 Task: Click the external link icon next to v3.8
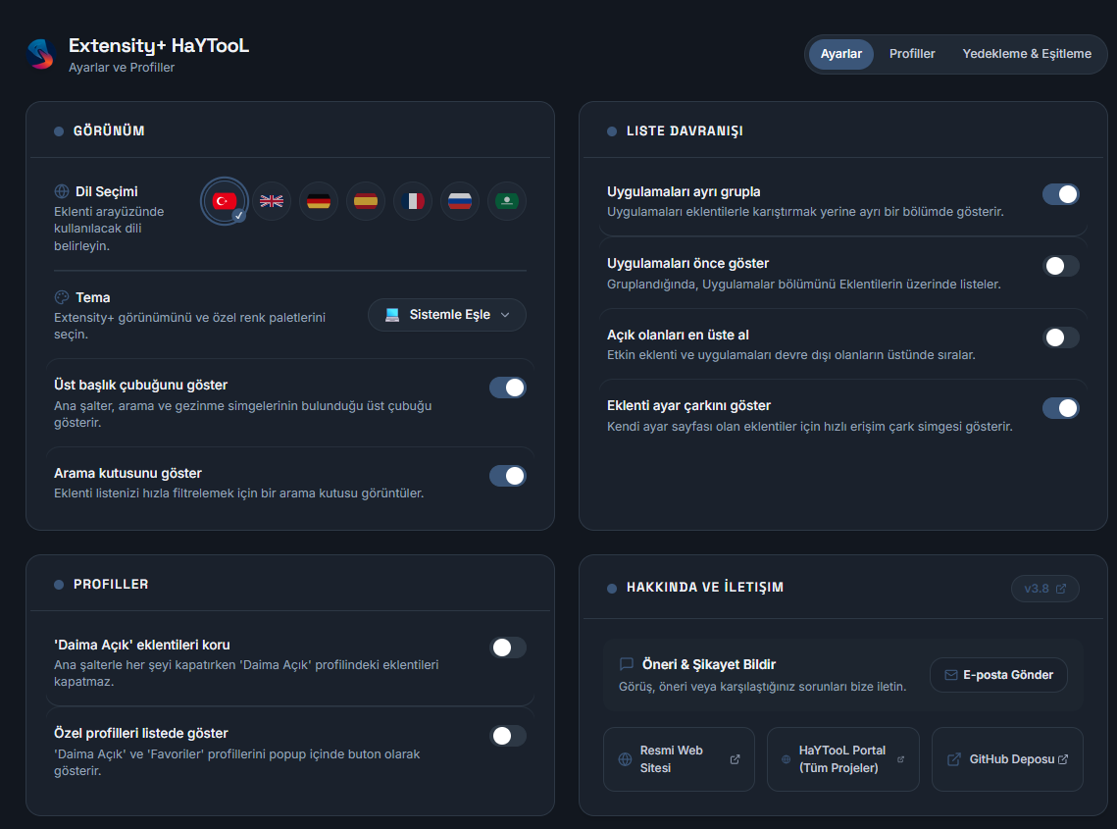[x=1061, y=589]
